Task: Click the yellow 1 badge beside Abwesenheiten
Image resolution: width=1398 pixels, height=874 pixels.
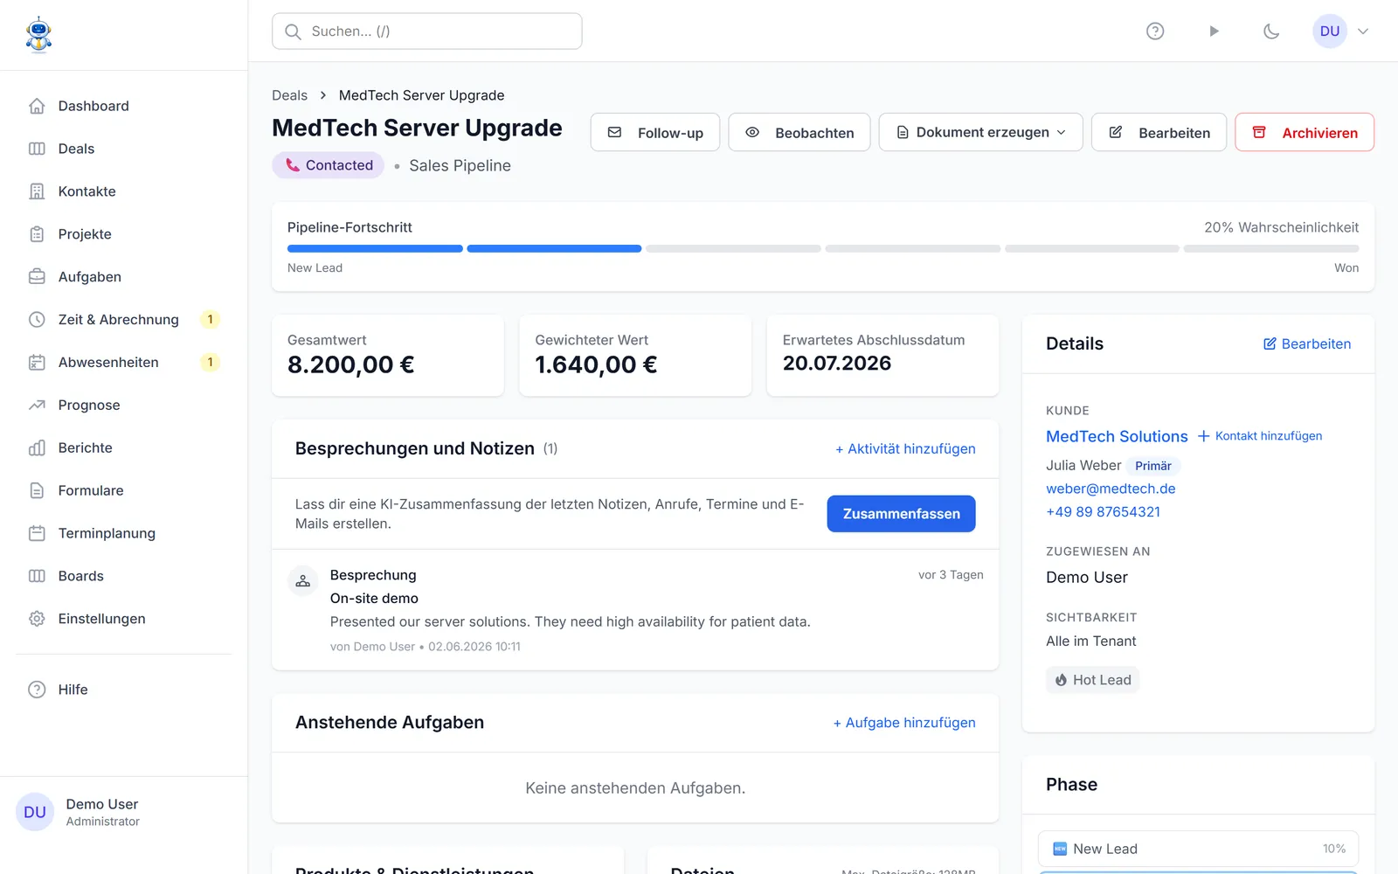Action: click(x=210, y=363)
